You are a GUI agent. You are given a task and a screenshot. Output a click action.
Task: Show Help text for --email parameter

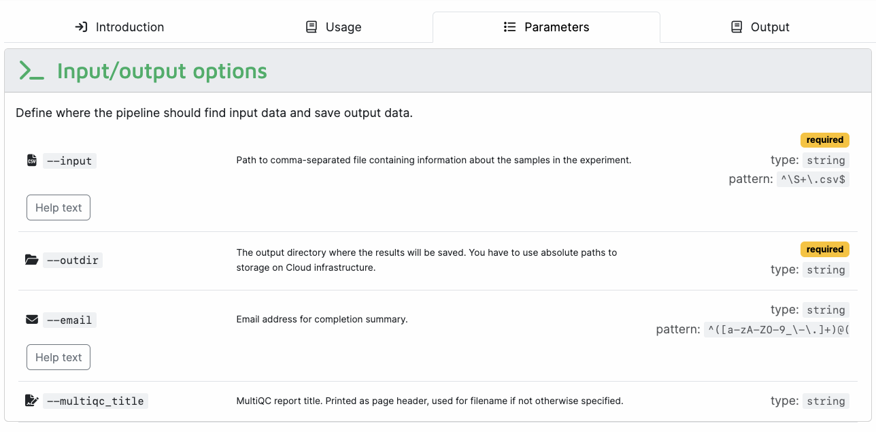coord(58,357)
